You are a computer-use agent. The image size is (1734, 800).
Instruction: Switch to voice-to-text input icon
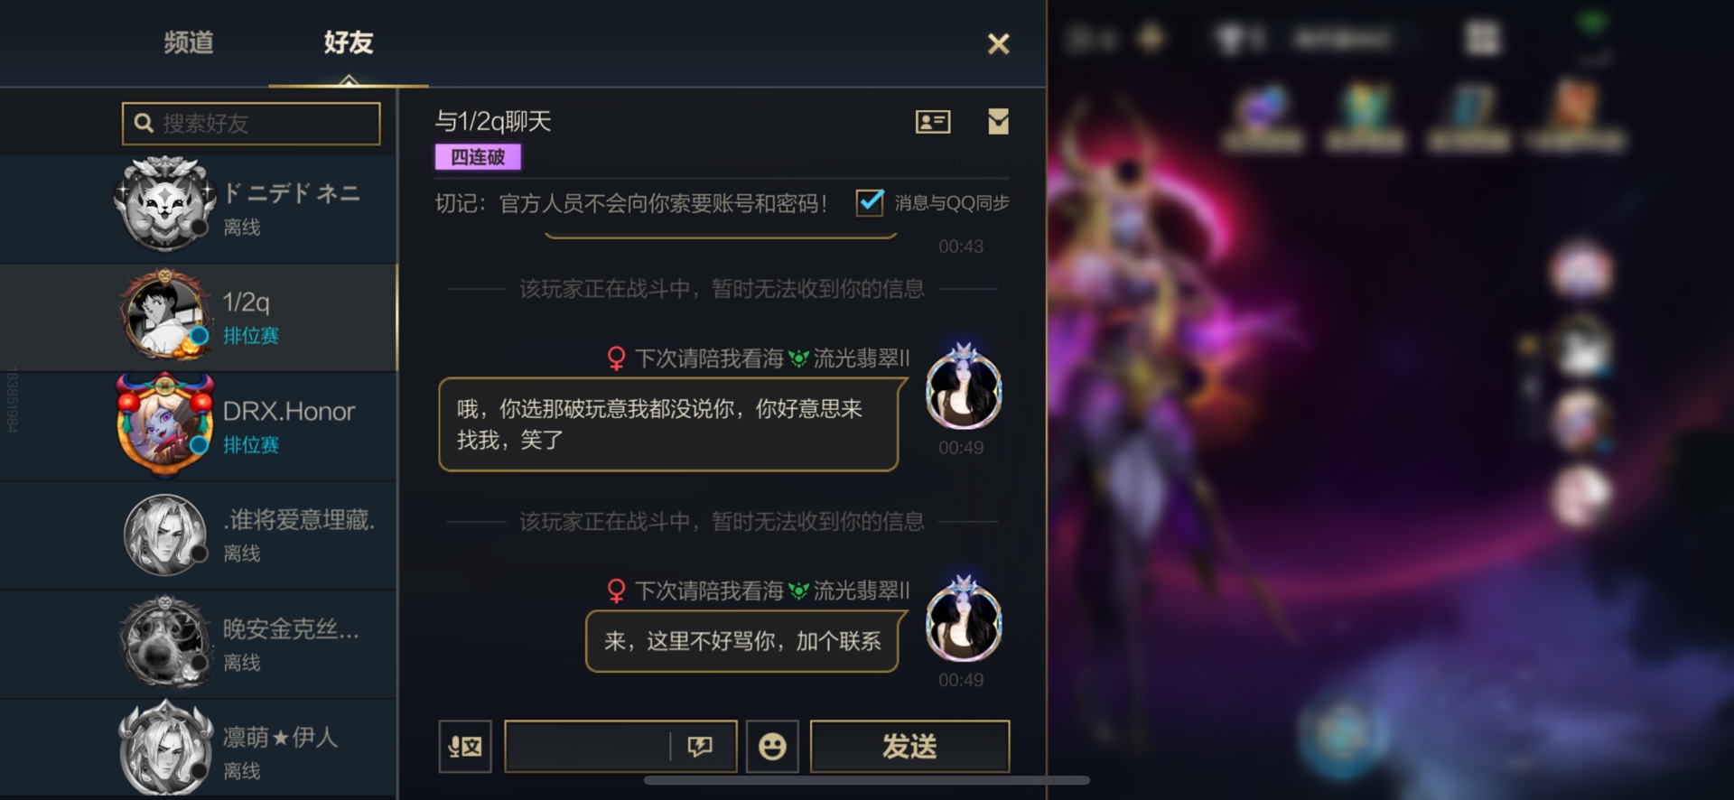pyautogui.click(x=465, y=747)
